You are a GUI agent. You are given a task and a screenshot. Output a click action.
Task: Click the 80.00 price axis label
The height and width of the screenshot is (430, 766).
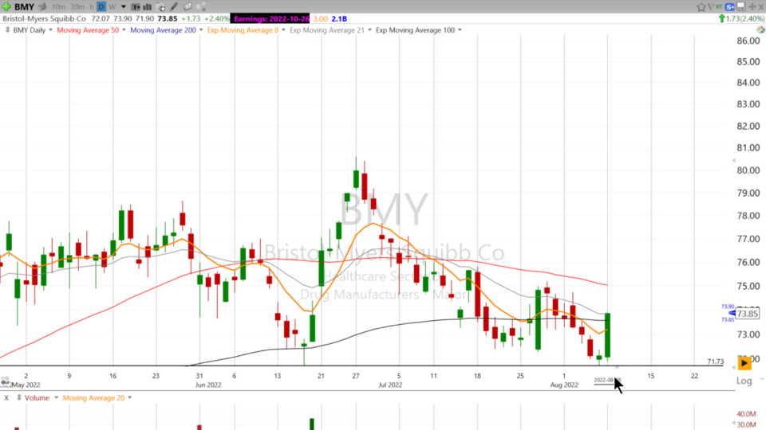748,170
